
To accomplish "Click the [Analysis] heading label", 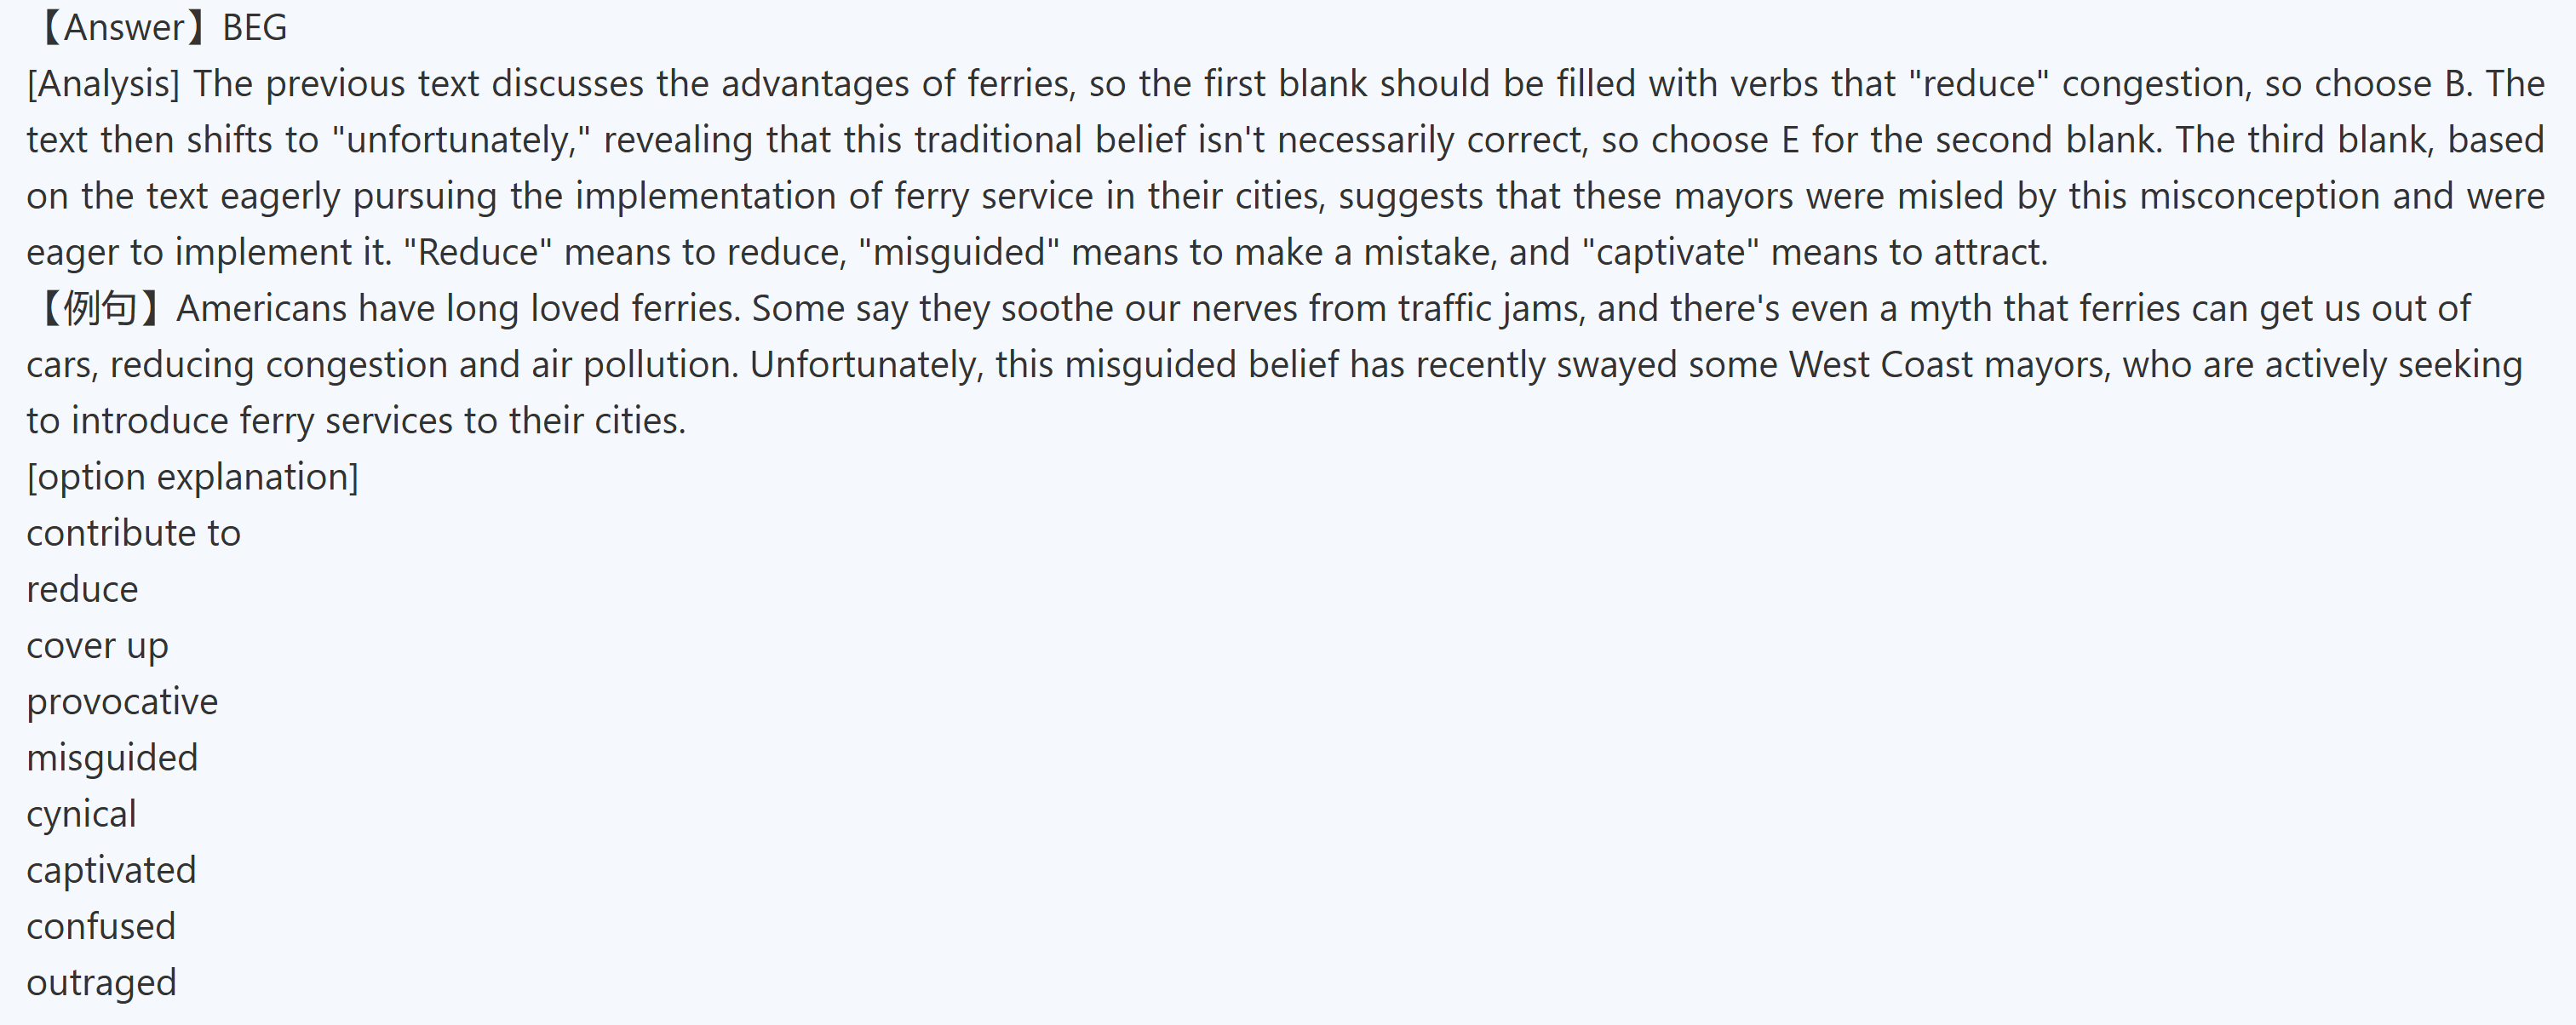I will pos(102,83).
